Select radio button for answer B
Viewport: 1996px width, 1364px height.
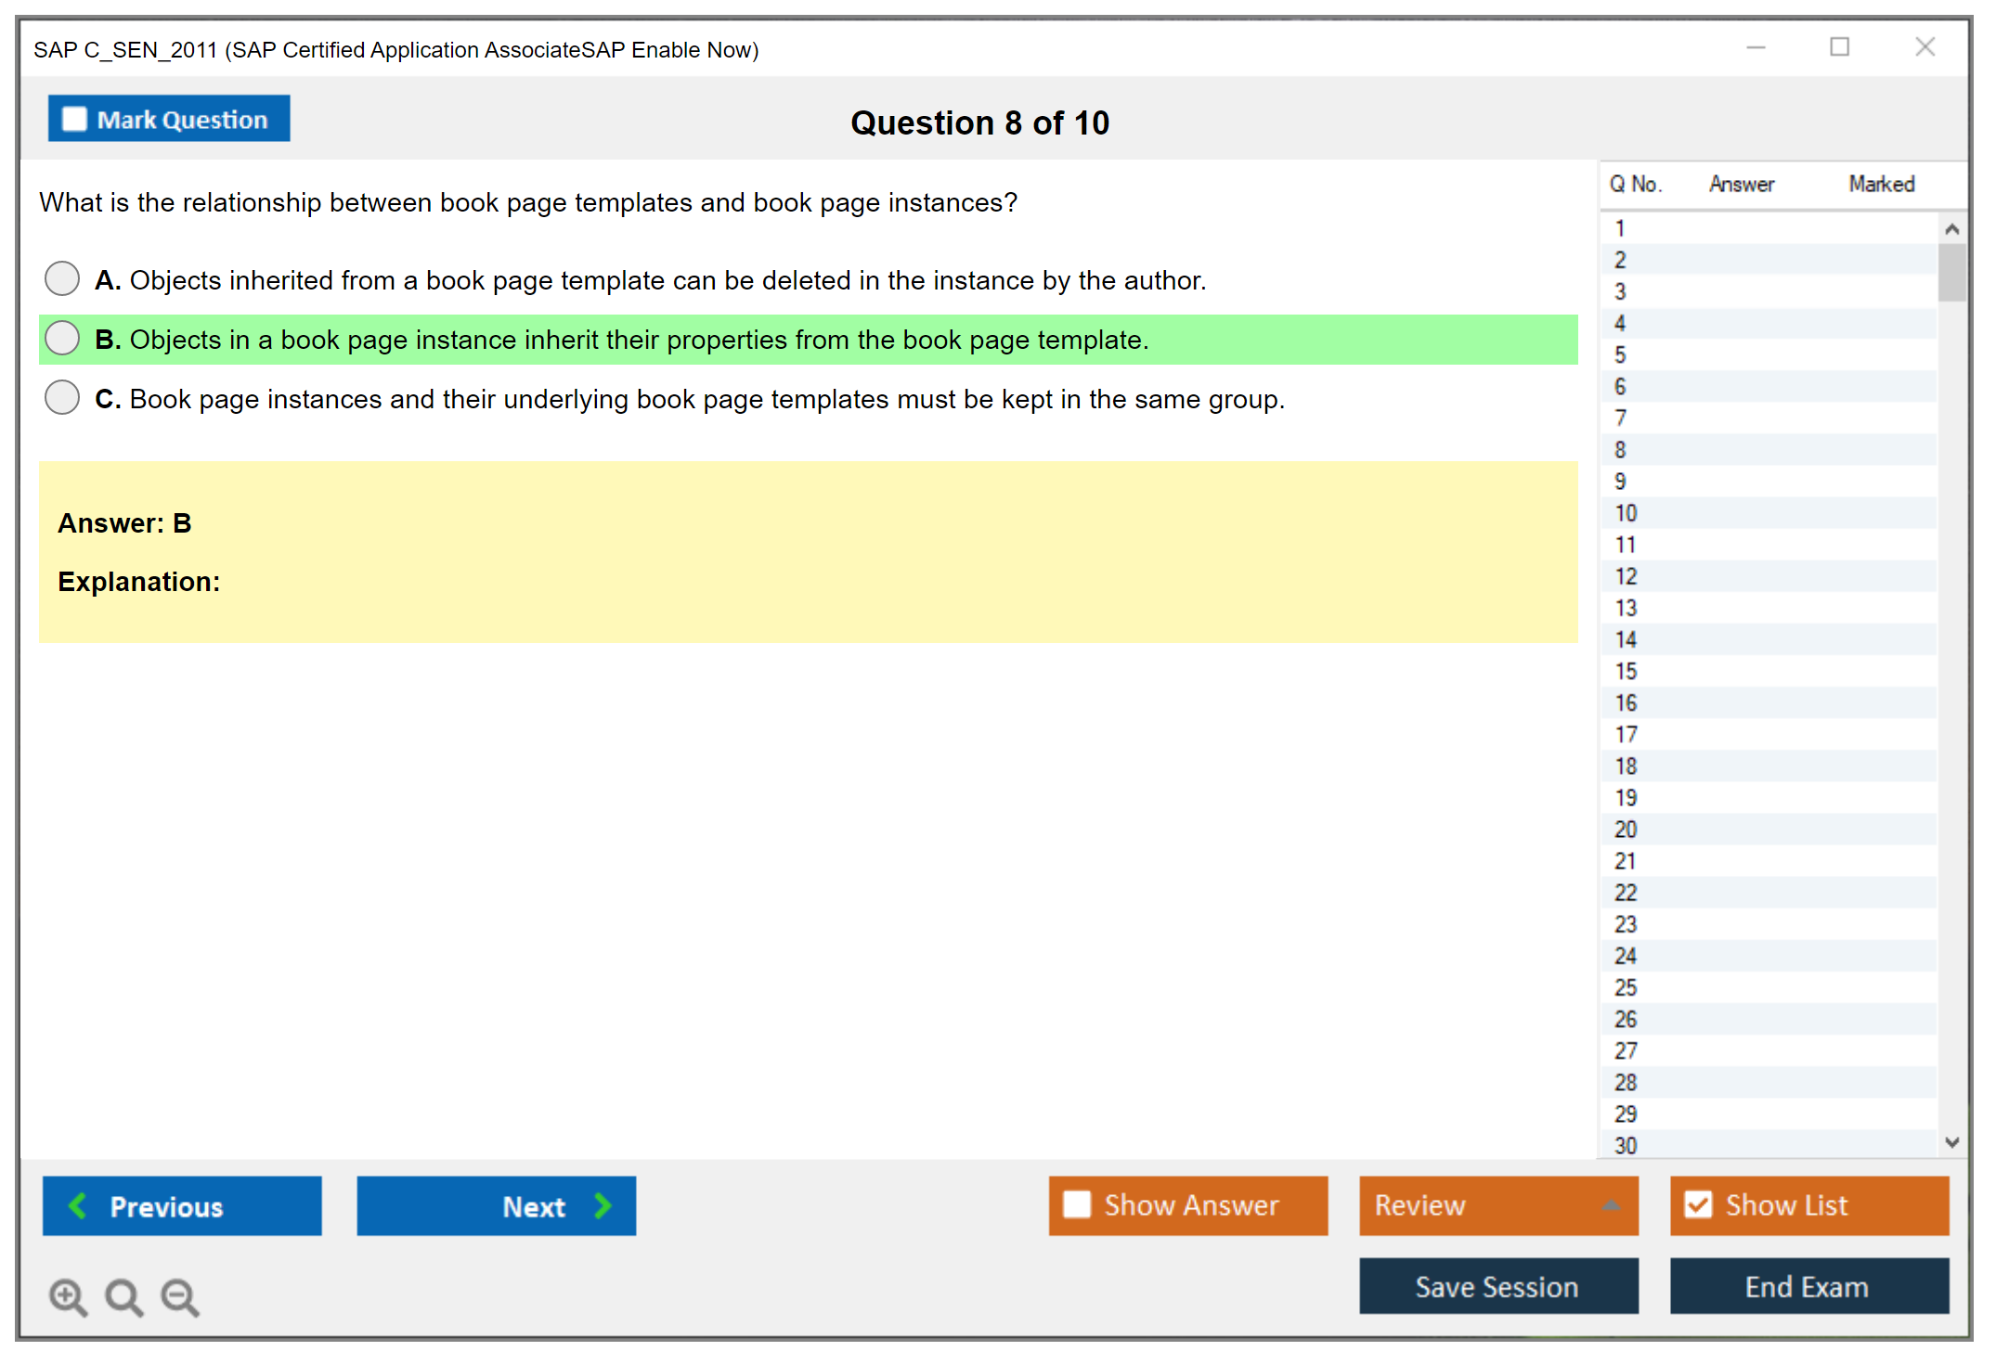(x=62, y=339)
